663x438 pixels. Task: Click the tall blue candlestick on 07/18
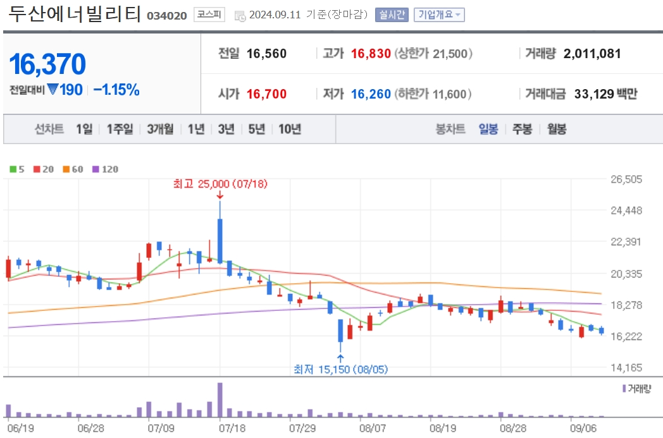pyautogui.click(x=220, y=241)
